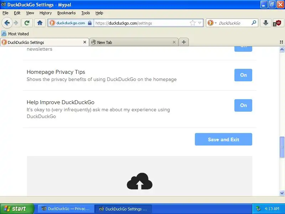Open the File menu
Viewport: 285px width, 214px height.
[5, 13]
